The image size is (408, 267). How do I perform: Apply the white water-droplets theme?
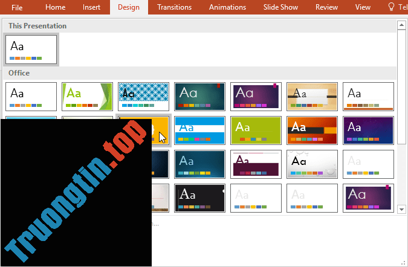312,164
